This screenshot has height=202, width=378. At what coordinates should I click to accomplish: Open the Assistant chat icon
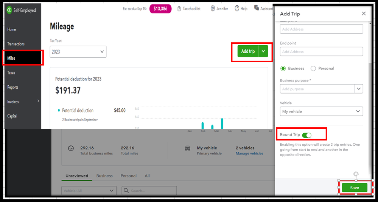(x=257, y=8)
